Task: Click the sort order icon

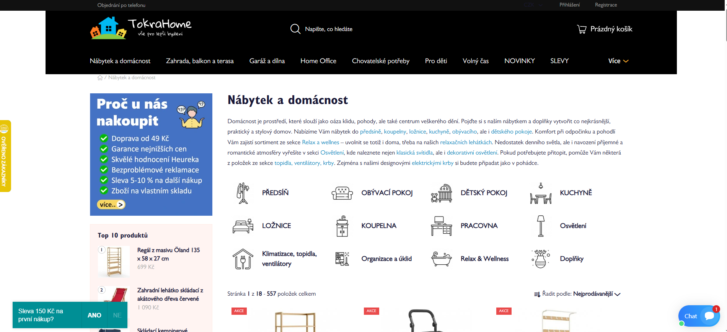Action: tap(537, 294)
